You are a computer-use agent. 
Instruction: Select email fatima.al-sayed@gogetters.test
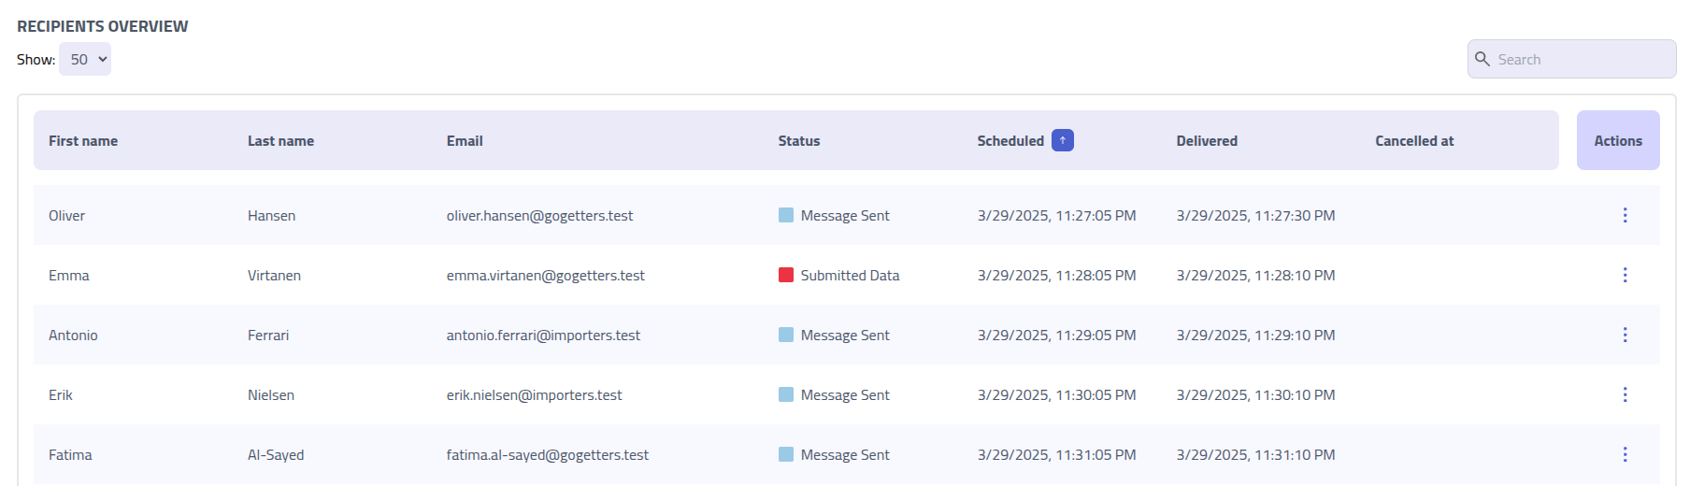(548, 455)
